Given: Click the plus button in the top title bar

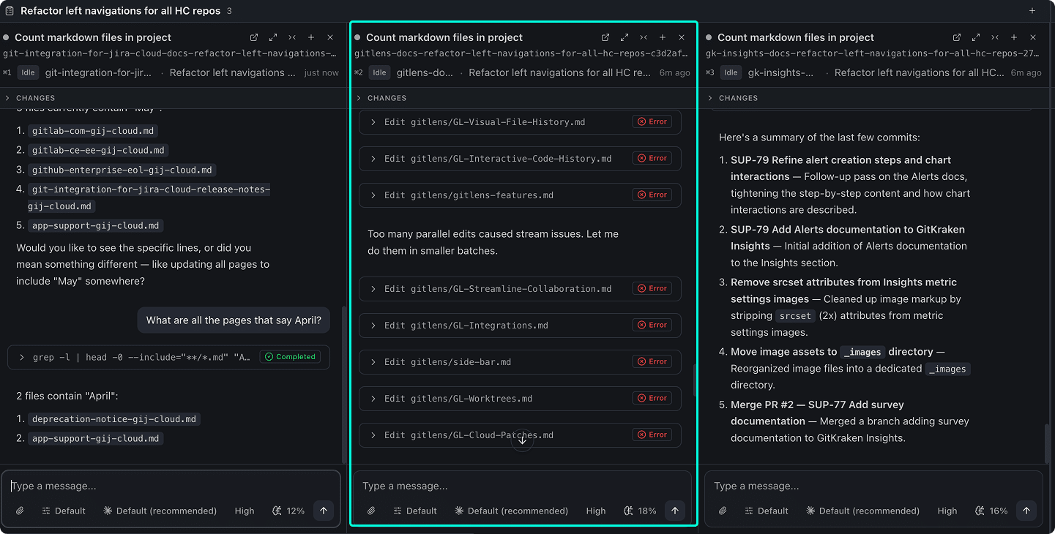Looking at the screenshot, I should click(1032, 11).
